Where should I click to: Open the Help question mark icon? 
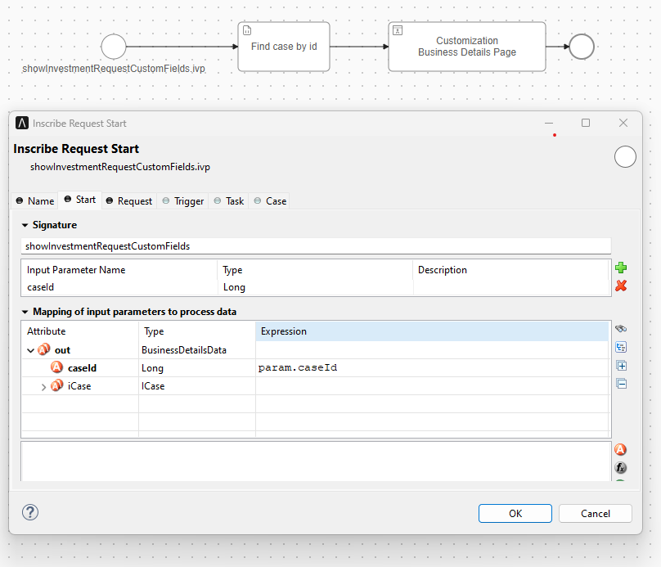[x=30, y=512]
